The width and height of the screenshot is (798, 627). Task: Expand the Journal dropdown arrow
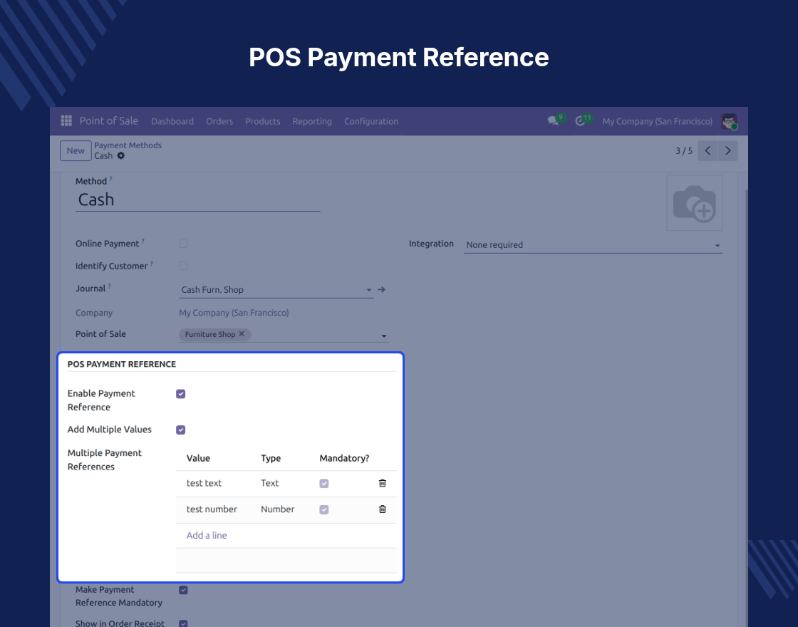(x=369, y=290)
